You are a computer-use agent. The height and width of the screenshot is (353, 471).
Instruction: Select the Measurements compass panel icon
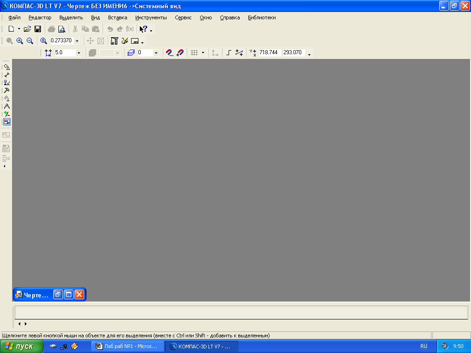pos(6,106)
